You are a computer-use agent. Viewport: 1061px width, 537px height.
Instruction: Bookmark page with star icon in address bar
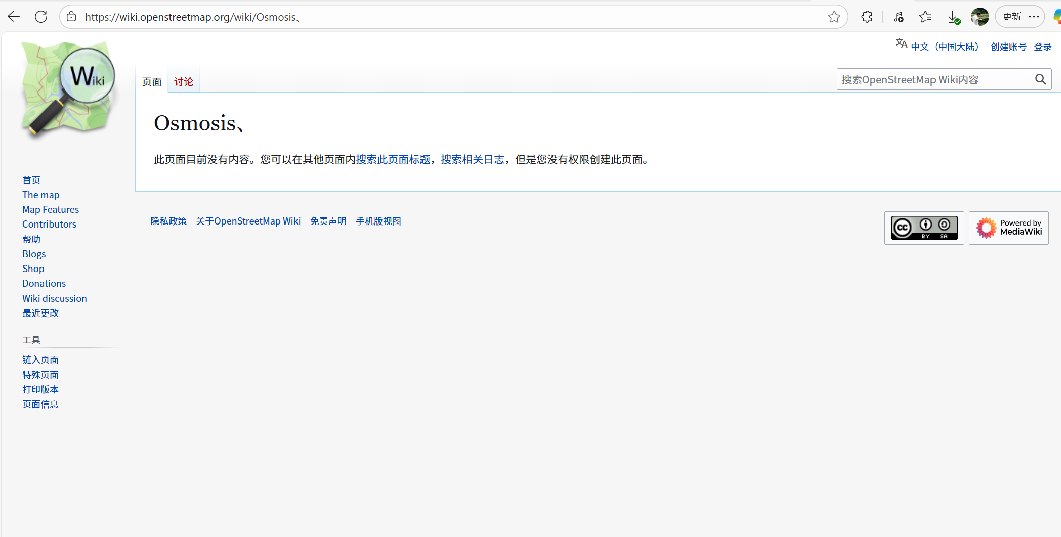[834, 17]
